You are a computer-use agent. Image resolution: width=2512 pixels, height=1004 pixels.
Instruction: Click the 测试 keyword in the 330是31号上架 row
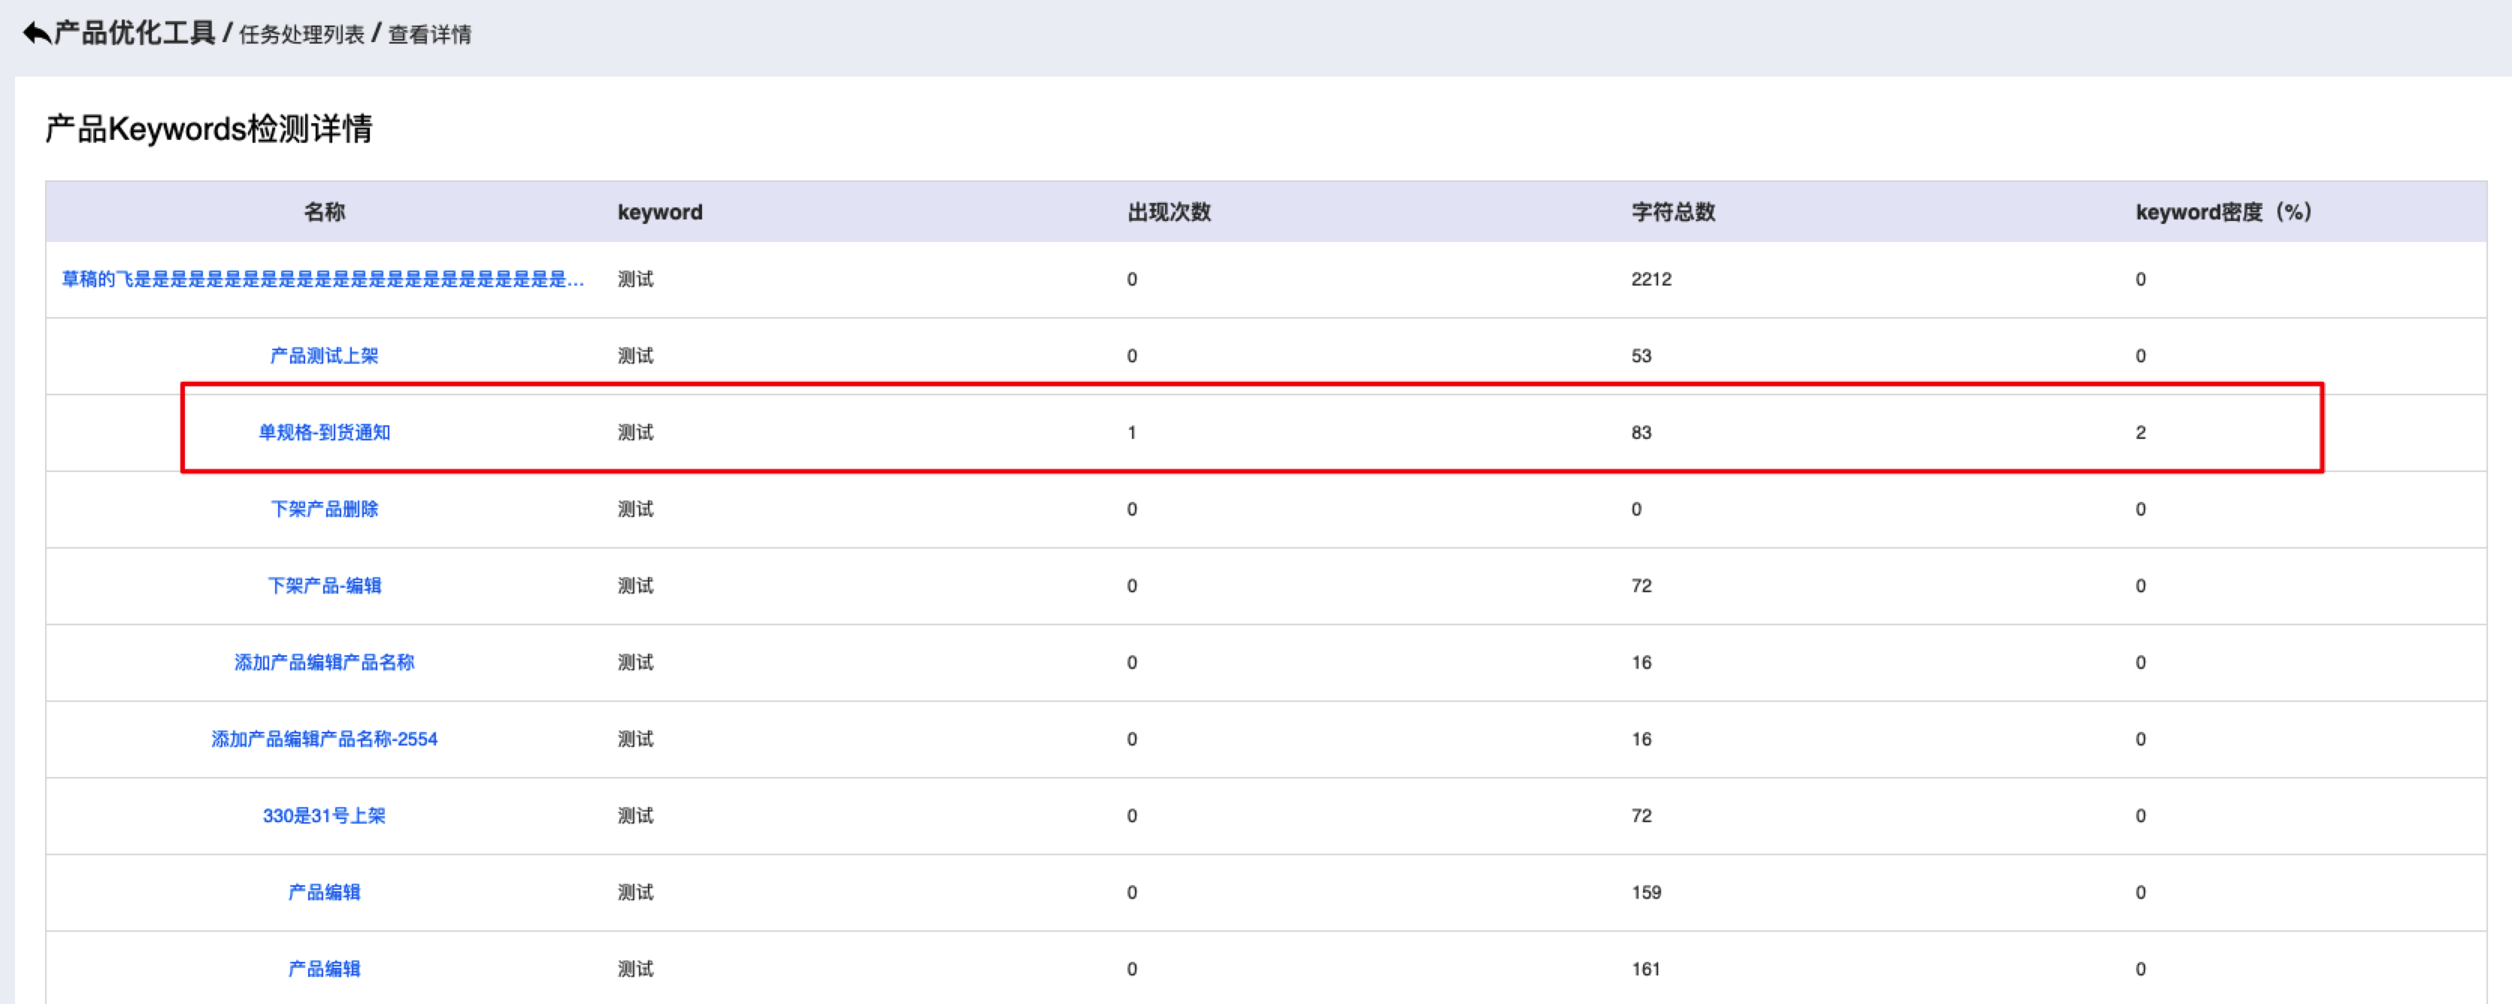click(636, 816)
